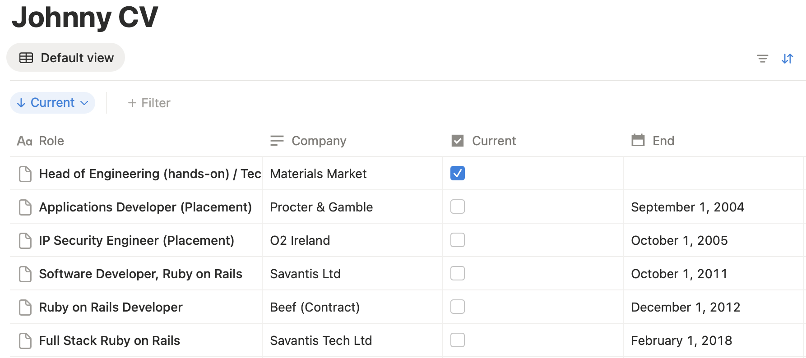
Task: Uncheck Current for Materials Market row
Action: pyautogui.click(x=457, y=174)
